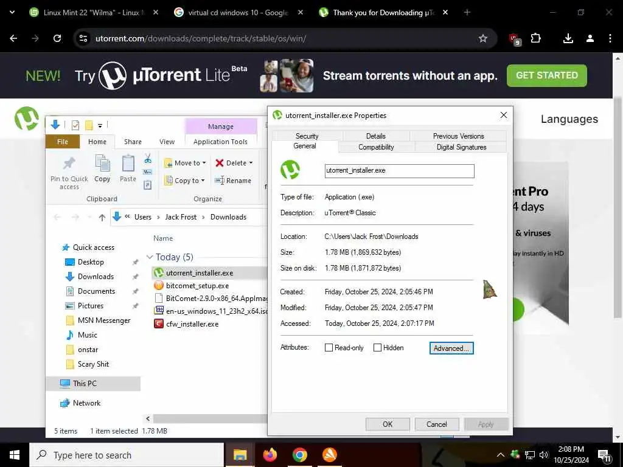Enable the Hidden attribute checkbox
The height and width of the screenshot is (467, 623).
click(x=377, y=347)
